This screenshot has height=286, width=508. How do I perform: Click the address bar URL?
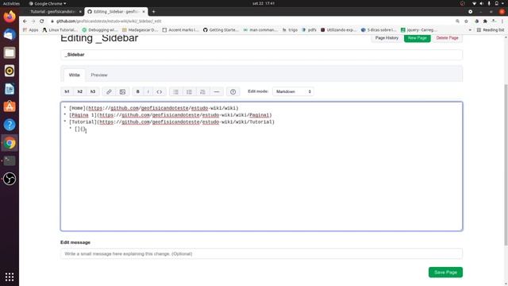(109, 21)
